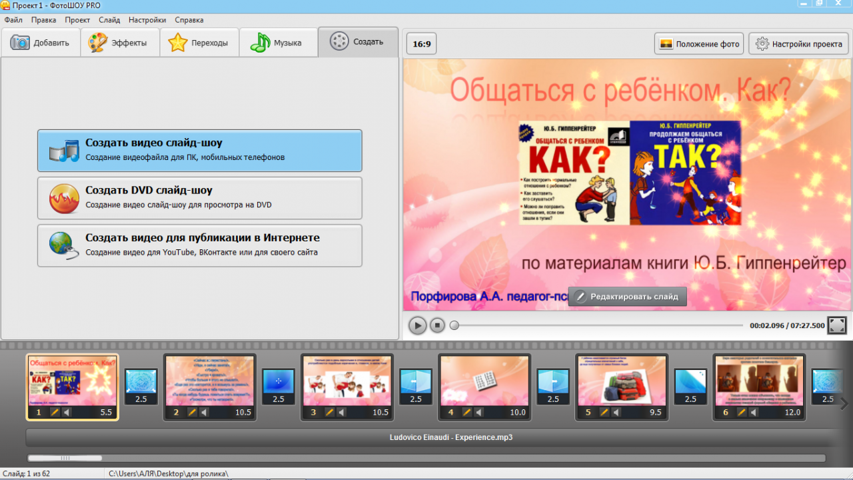Open the Слайд menu

109,20
